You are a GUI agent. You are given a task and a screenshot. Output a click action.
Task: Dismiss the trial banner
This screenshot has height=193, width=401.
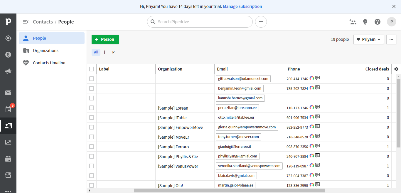click(x=394, y=6)
